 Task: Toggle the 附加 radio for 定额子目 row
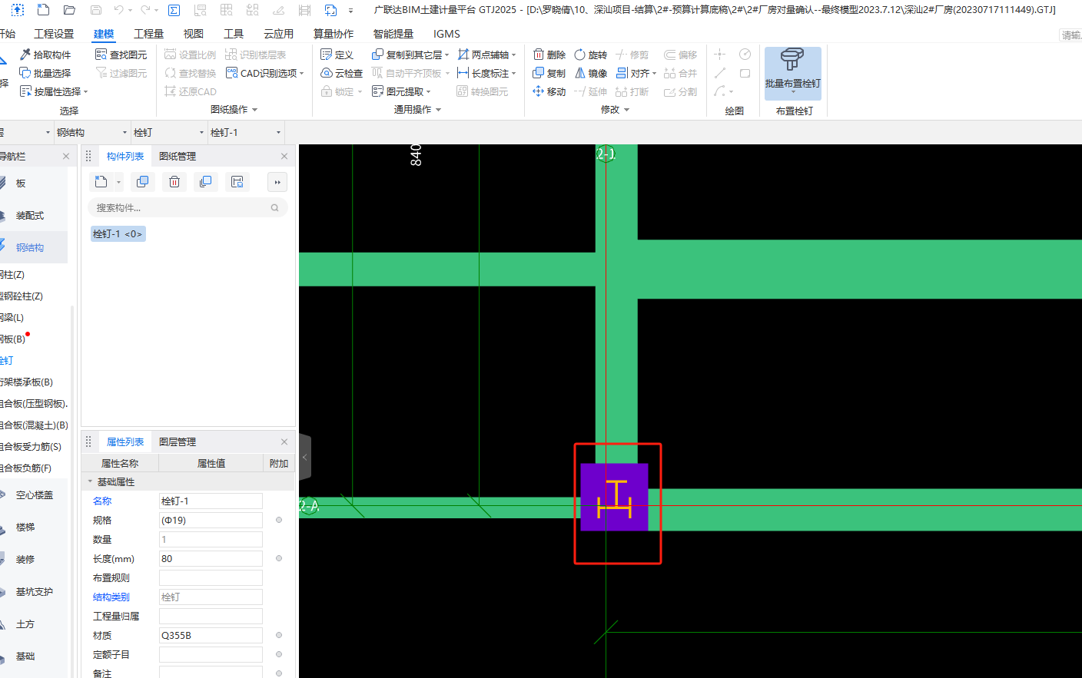click(x=279, y=654)
